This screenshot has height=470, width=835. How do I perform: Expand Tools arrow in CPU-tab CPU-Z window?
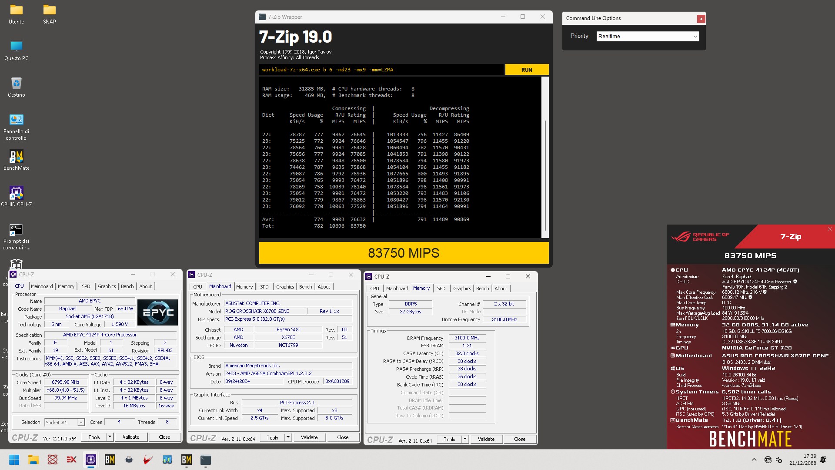coord(110,437)
